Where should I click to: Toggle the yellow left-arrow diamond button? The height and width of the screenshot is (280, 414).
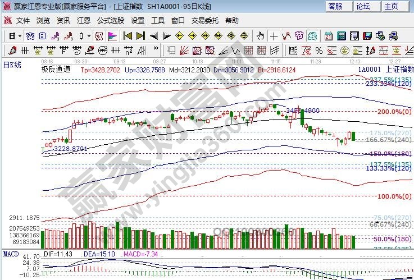point(180,36)
